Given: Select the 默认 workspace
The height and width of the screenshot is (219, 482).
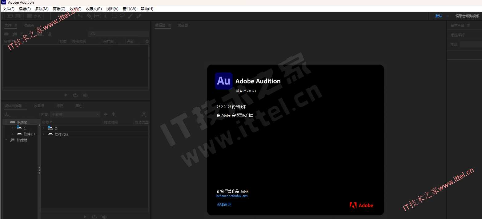Looking at the screenshot, I should (x=439, y=16).
